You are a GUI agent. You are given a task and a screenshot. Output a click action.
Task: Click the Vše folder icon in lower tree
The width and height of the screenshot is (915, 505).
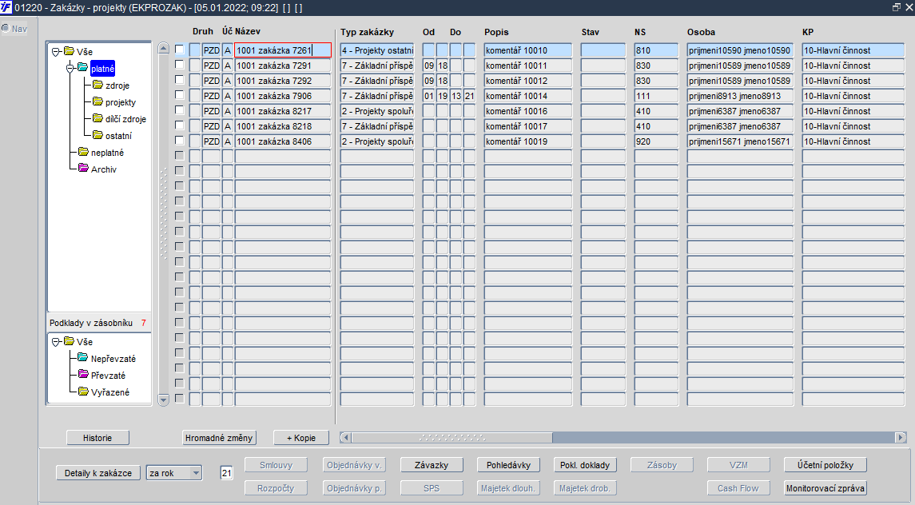pyautogui.click(x=69, y=341)
